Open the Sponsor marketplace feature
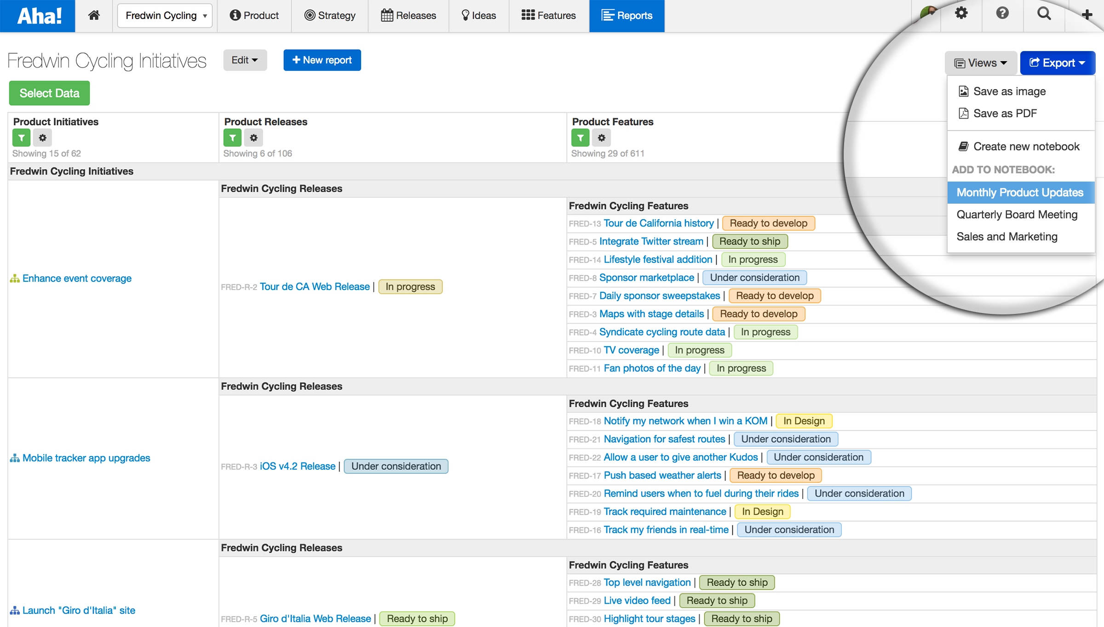Screen dimensions: 1104x627 (x=647, y=278)
